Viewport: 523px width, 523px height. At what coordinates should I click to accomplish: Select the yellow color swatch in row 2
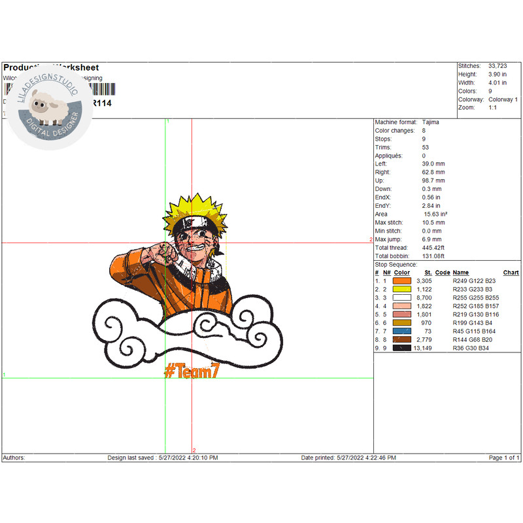pyautogui.click(x=402, y=289)
